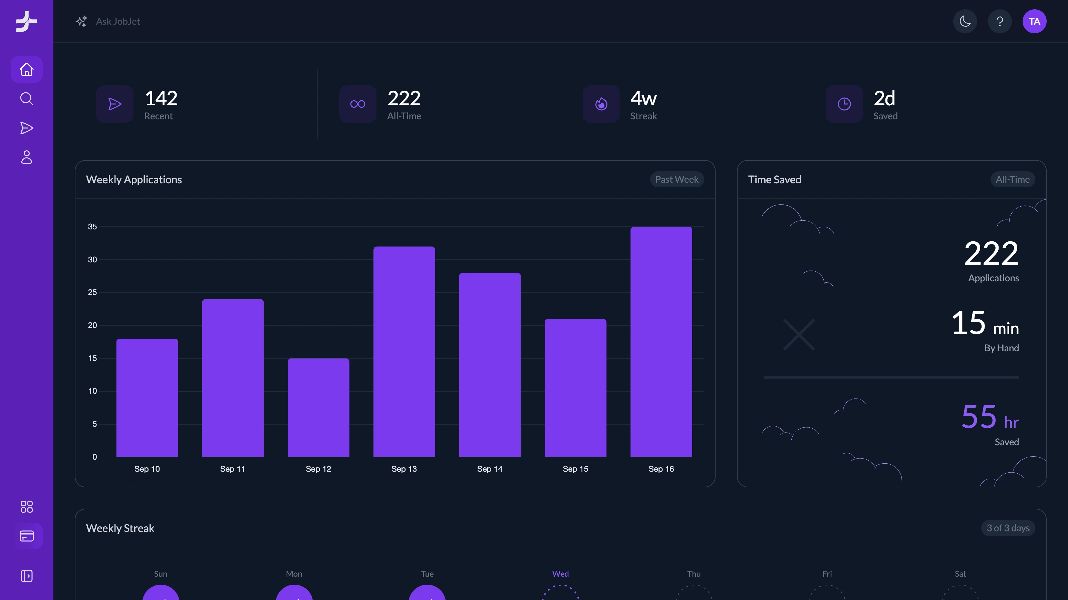Select the Sep 12 bar in the chart
Screen dimensions: 1068x600
(x=318, y=407)
